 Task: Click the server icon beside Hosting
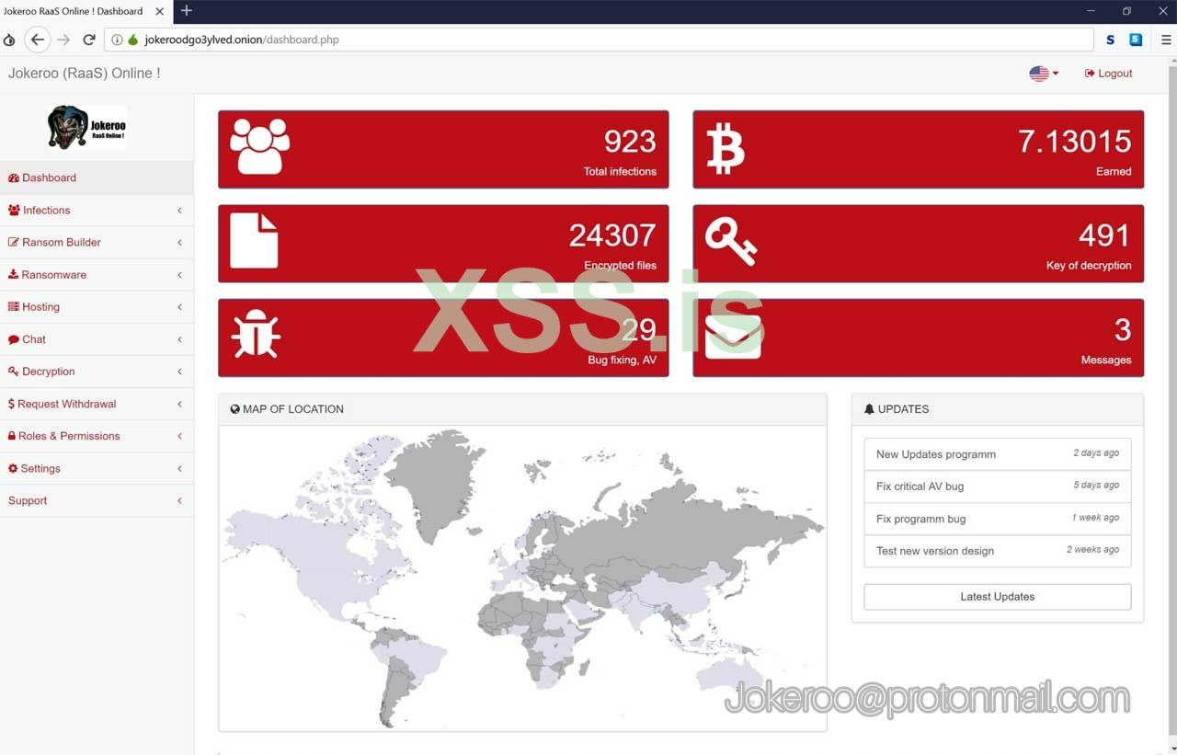(14, 307)
